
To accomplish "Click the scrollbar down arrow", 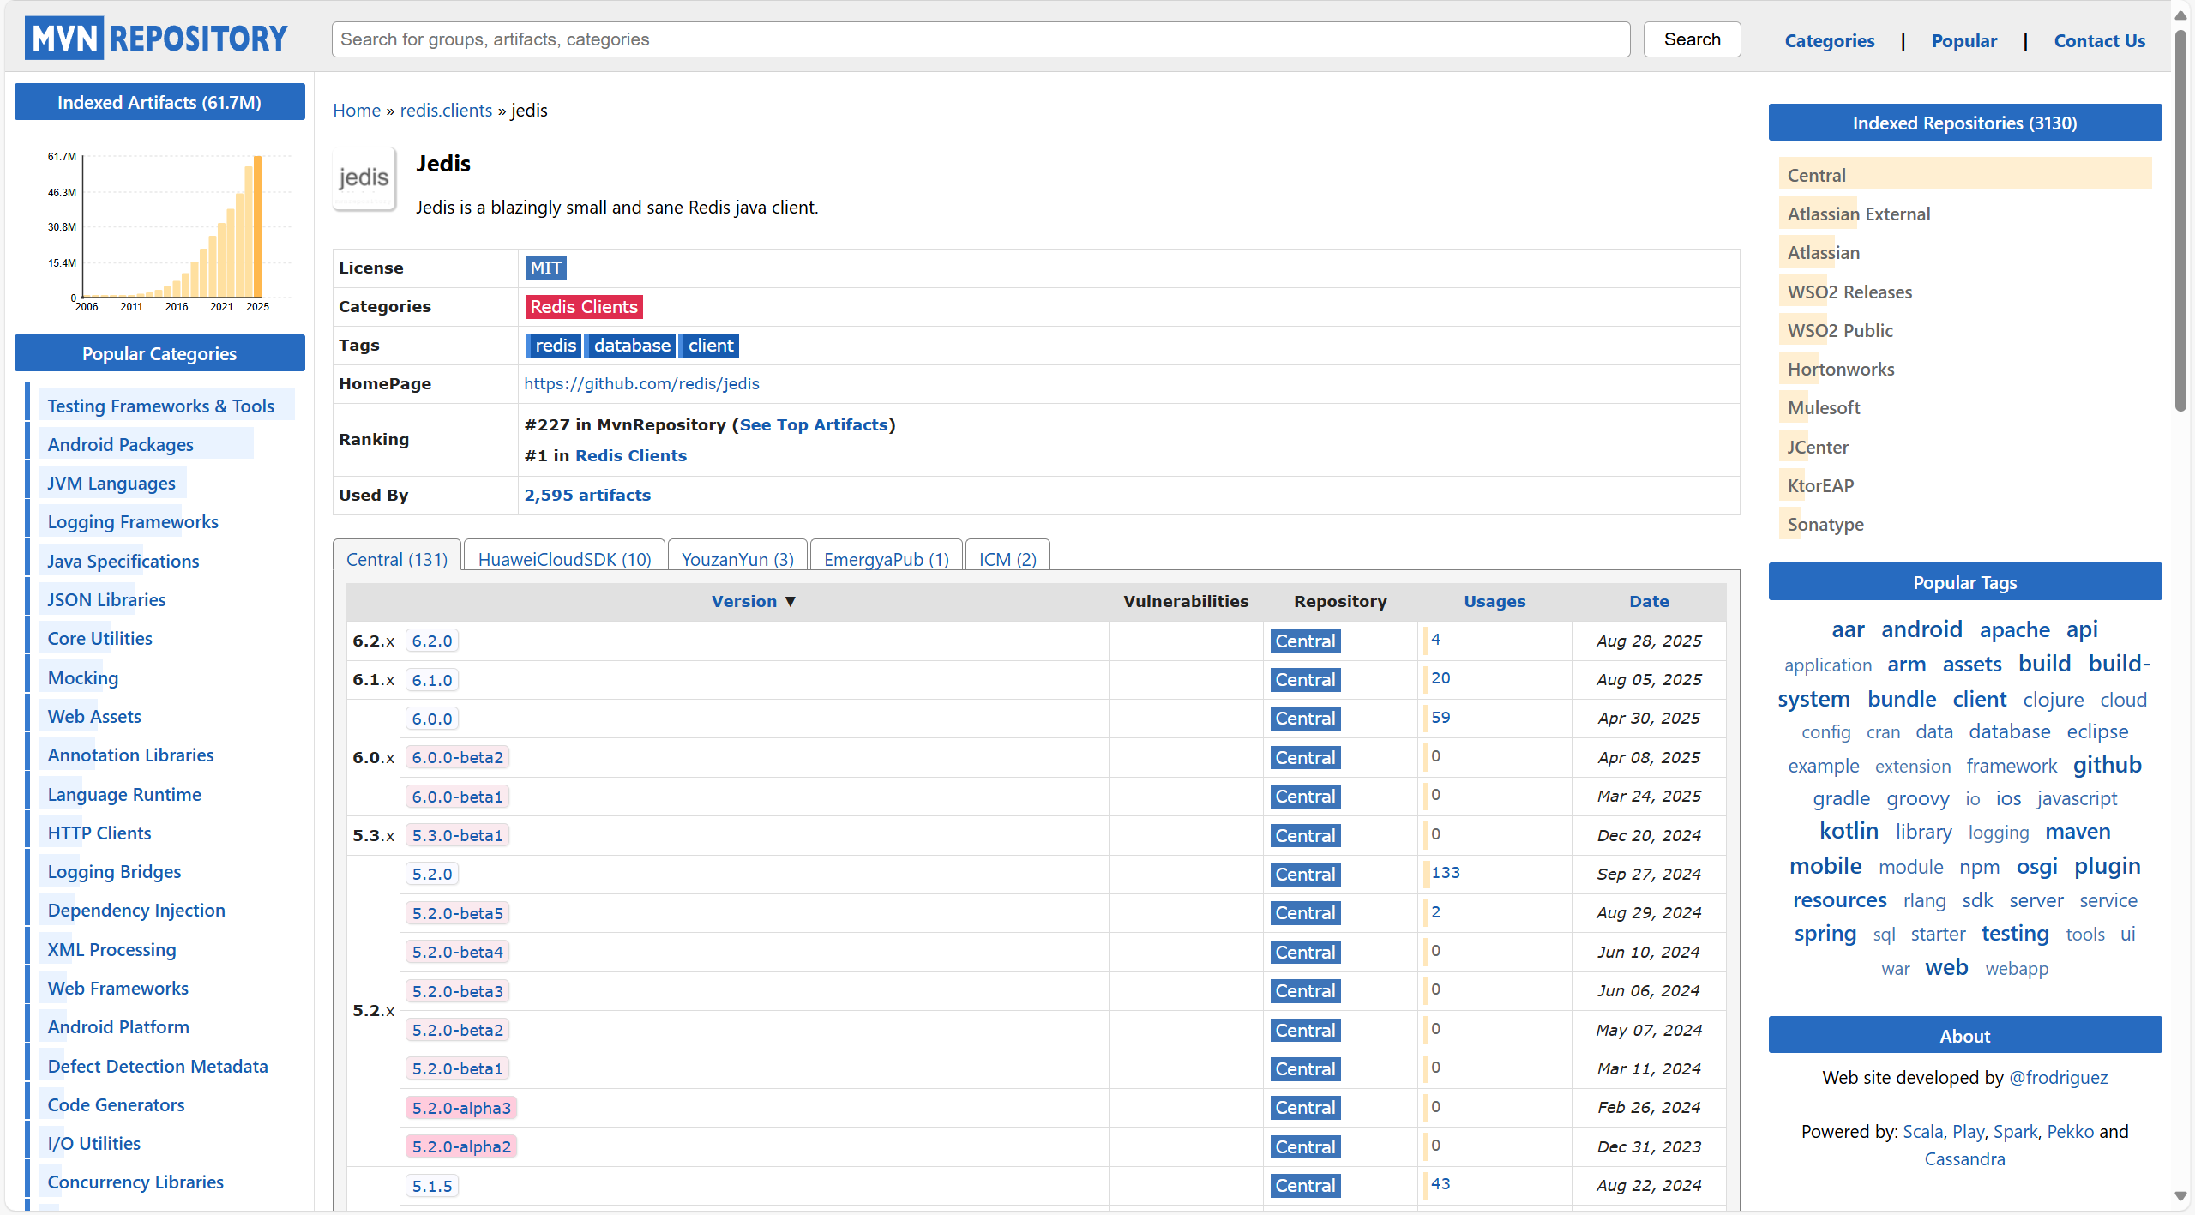I will point(2181,1197).
